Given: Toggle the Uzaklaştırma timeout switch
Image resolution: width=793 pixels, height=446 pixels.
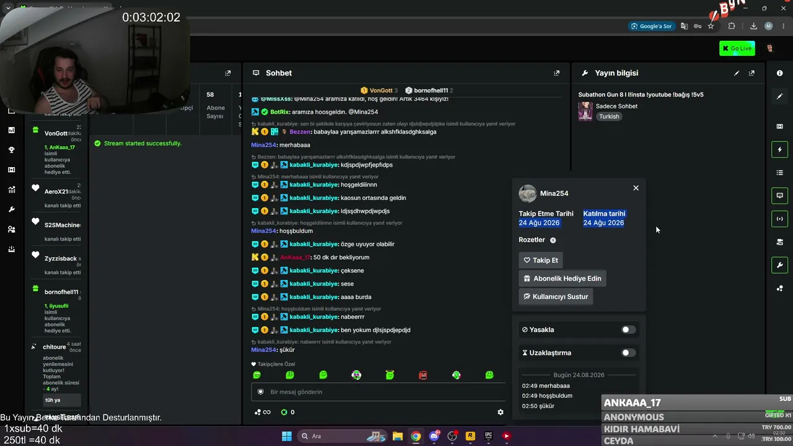Looking at the screenshot, I should [628, 352].
